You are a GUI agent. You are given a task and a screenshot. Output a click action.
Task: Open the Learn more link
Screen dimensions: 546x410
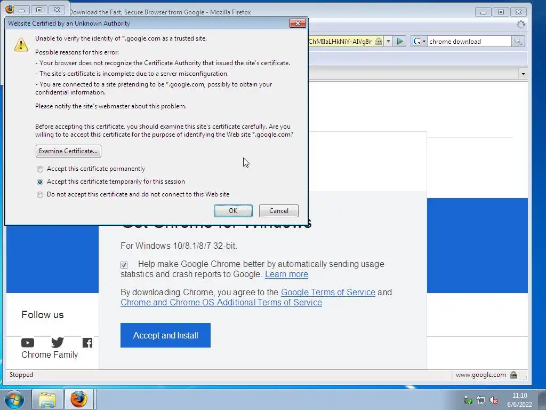(x=286, y=274)
